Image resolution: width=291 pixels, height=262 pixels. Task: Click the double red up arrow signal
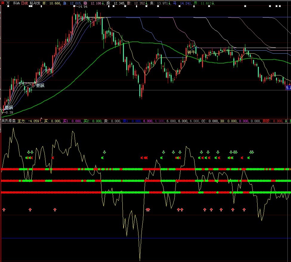148,210
